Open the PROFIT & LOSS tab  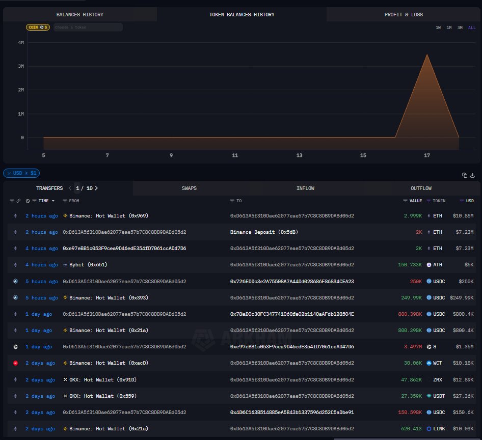404,14
